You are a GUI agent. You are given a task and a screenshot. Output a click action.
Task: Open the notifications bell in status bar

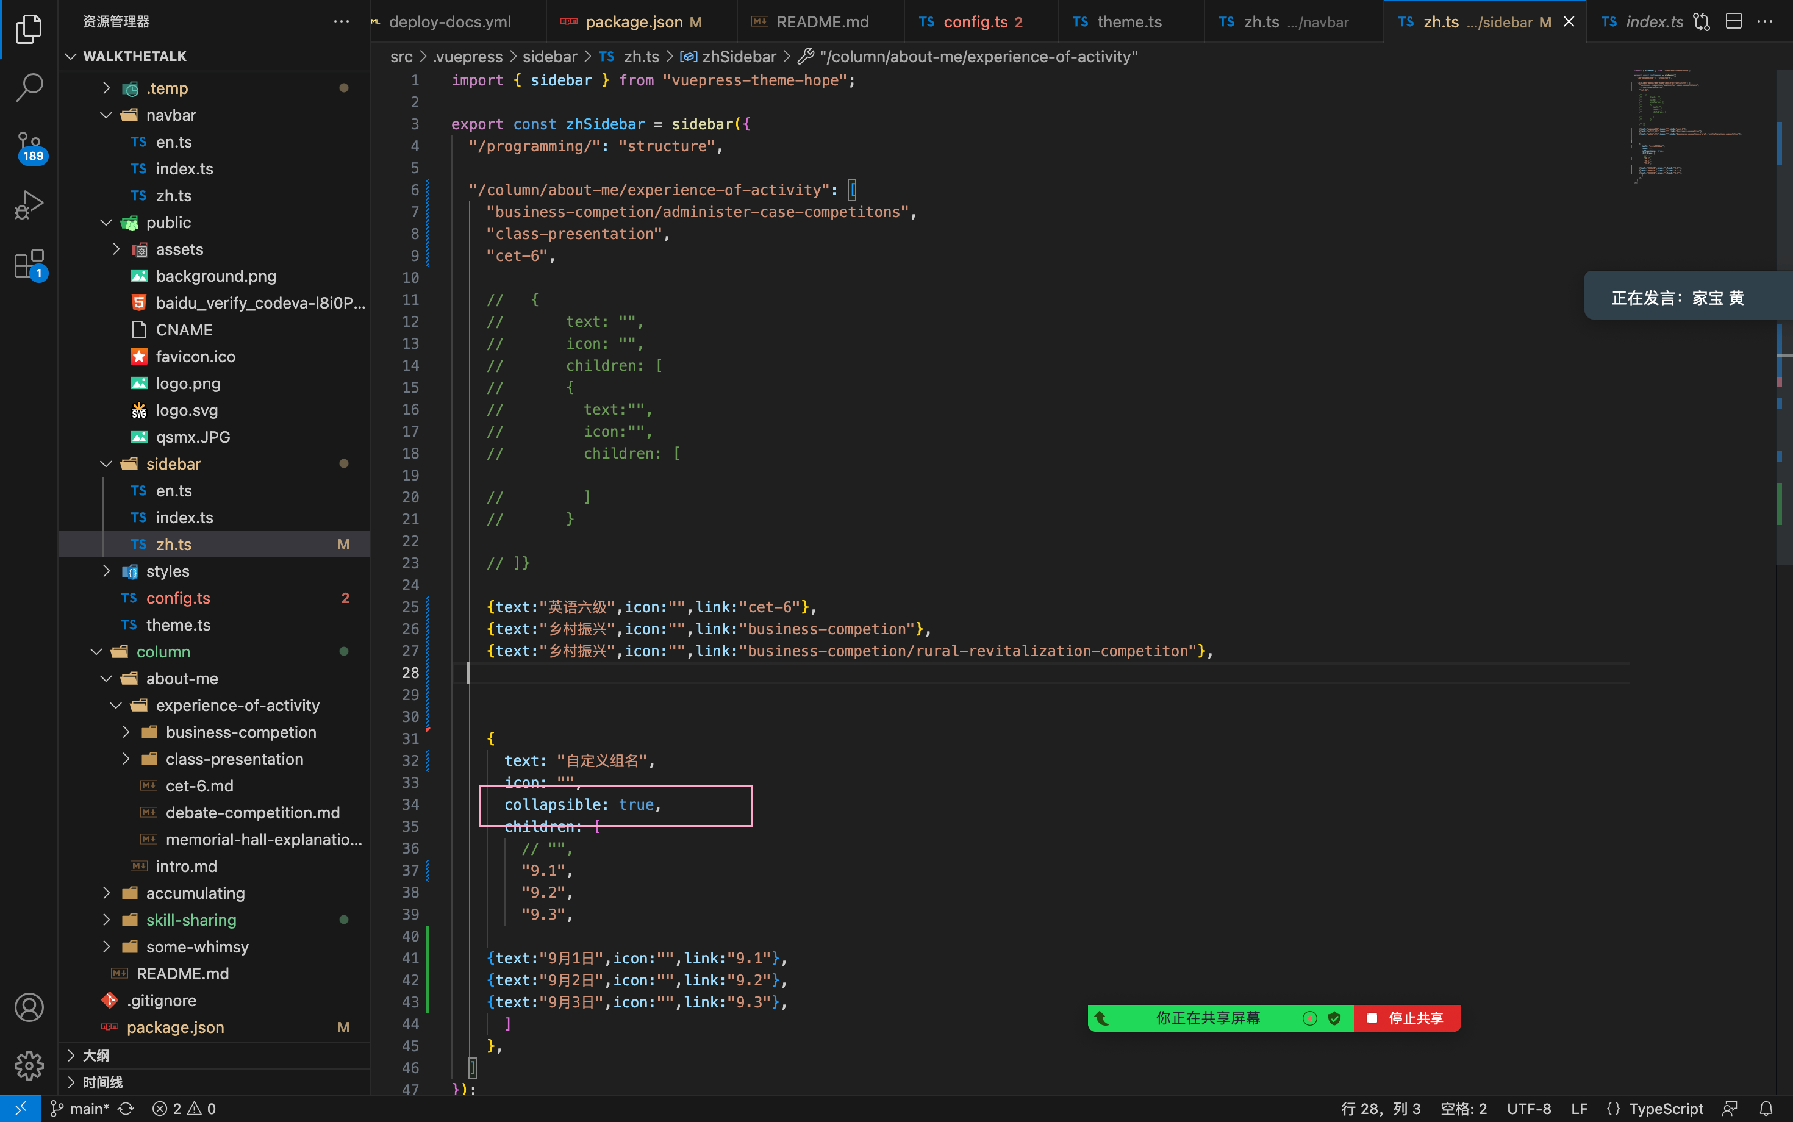[1766, 1109]
